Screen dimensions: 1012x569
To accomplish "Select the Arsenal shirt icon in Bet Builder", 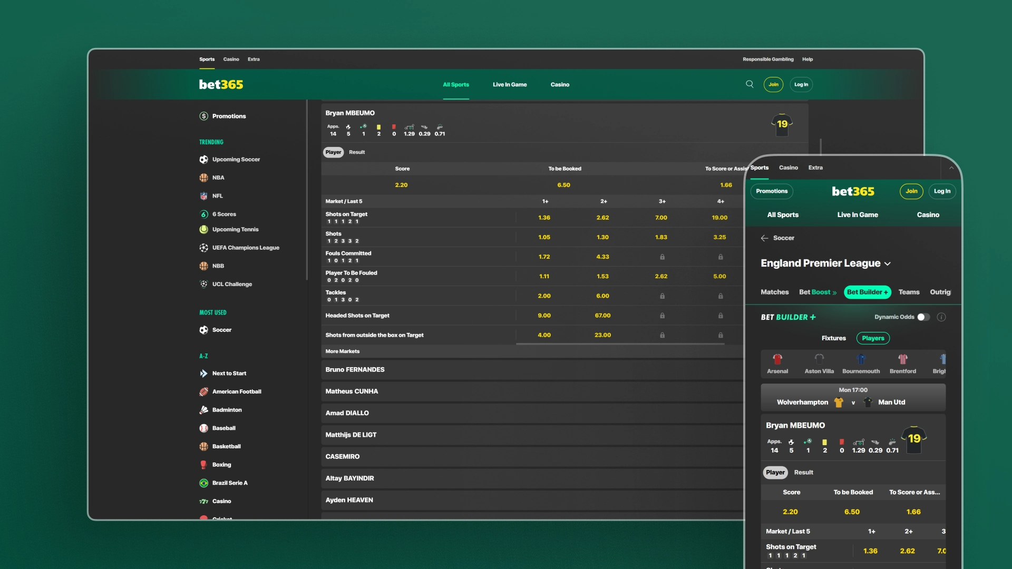I will [777, 359].
